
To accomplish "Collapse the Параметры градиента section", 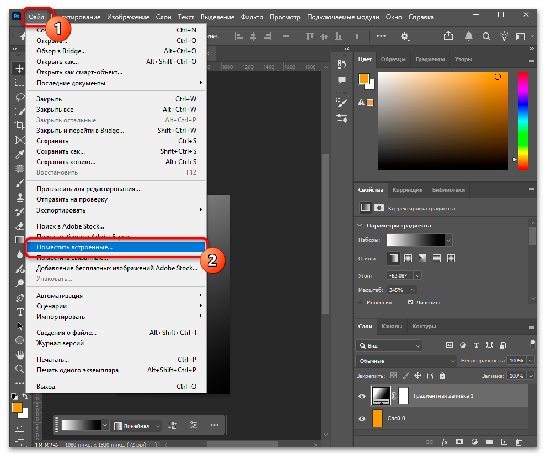I will [360, 225].
